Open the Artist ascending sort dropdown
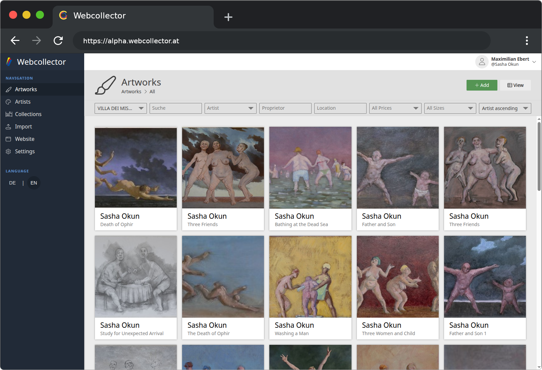The width and height of the screenshot is (542, 370). [x=505, y=108]
